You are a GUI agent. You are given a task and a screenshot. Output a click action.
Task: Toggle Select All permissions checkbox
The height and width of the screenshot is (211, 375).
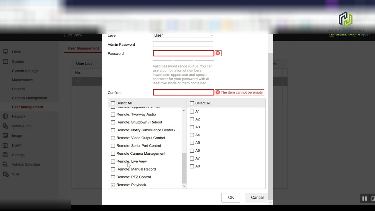point(113,103)
